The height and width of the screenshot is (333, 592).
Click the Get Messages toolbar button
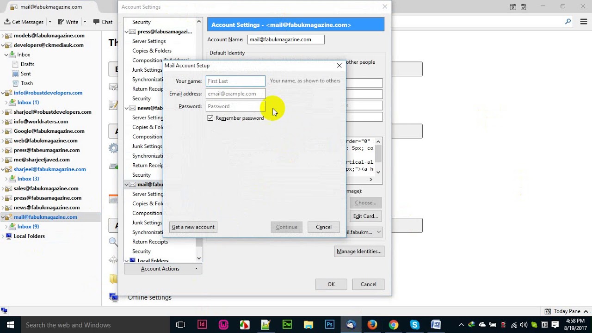[24, 22]
